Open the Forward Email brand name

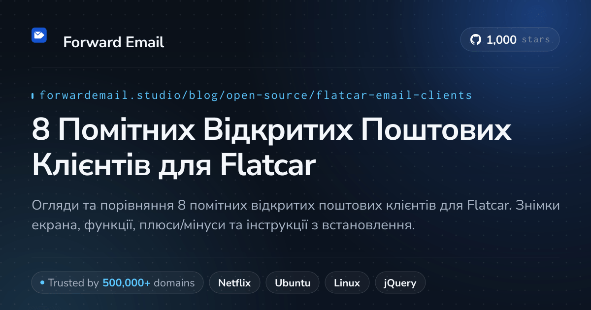pyautogui.click(x=114, y=42)
